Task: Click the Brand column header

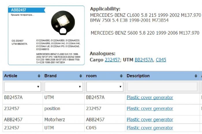Action: 64,76
